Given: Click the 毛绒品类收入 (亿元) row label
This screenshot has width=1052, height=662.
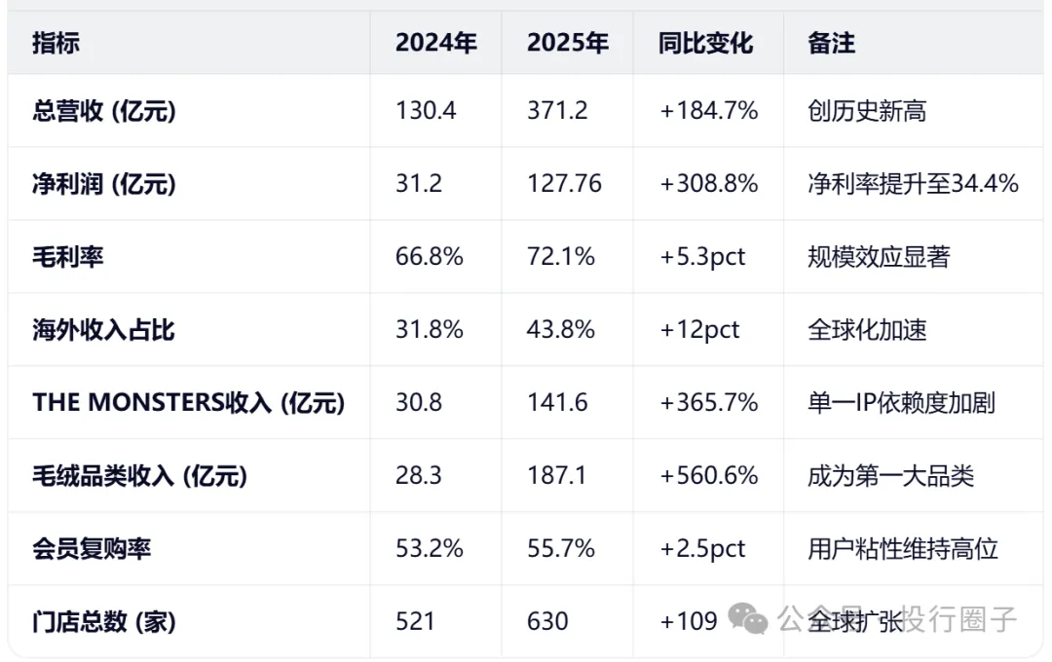Looking at the screenshot, I should [139, 476].
